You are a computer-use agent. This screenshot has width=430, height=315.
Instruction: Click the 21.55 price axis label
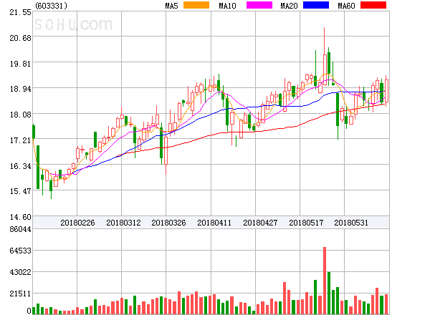[21, 12]
